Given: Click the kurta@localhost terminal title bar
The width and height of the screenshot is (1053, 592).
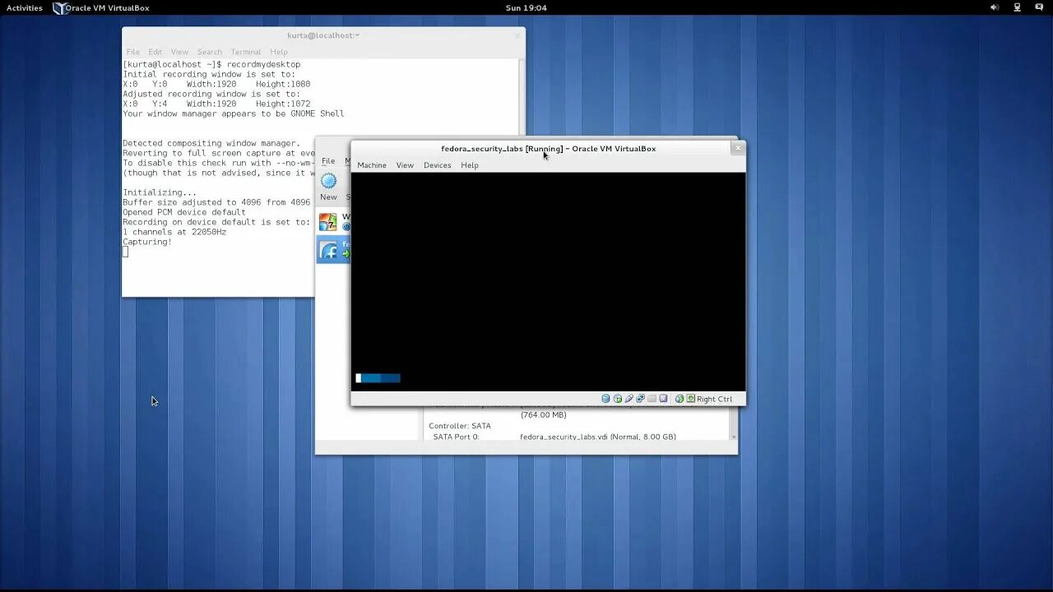Looking at the screenshot, I should click(323, 35).
